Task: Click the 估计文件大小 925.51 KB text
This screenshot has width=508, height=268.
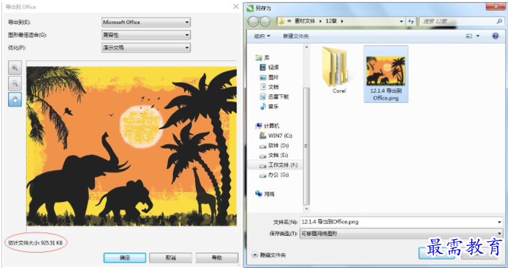Action: (x=35, y=243)
